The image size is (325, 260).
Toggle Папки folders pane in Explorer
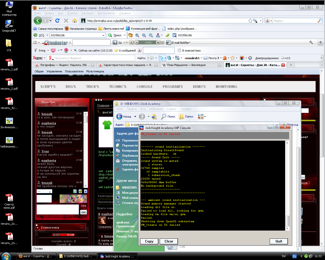point(186,117)
